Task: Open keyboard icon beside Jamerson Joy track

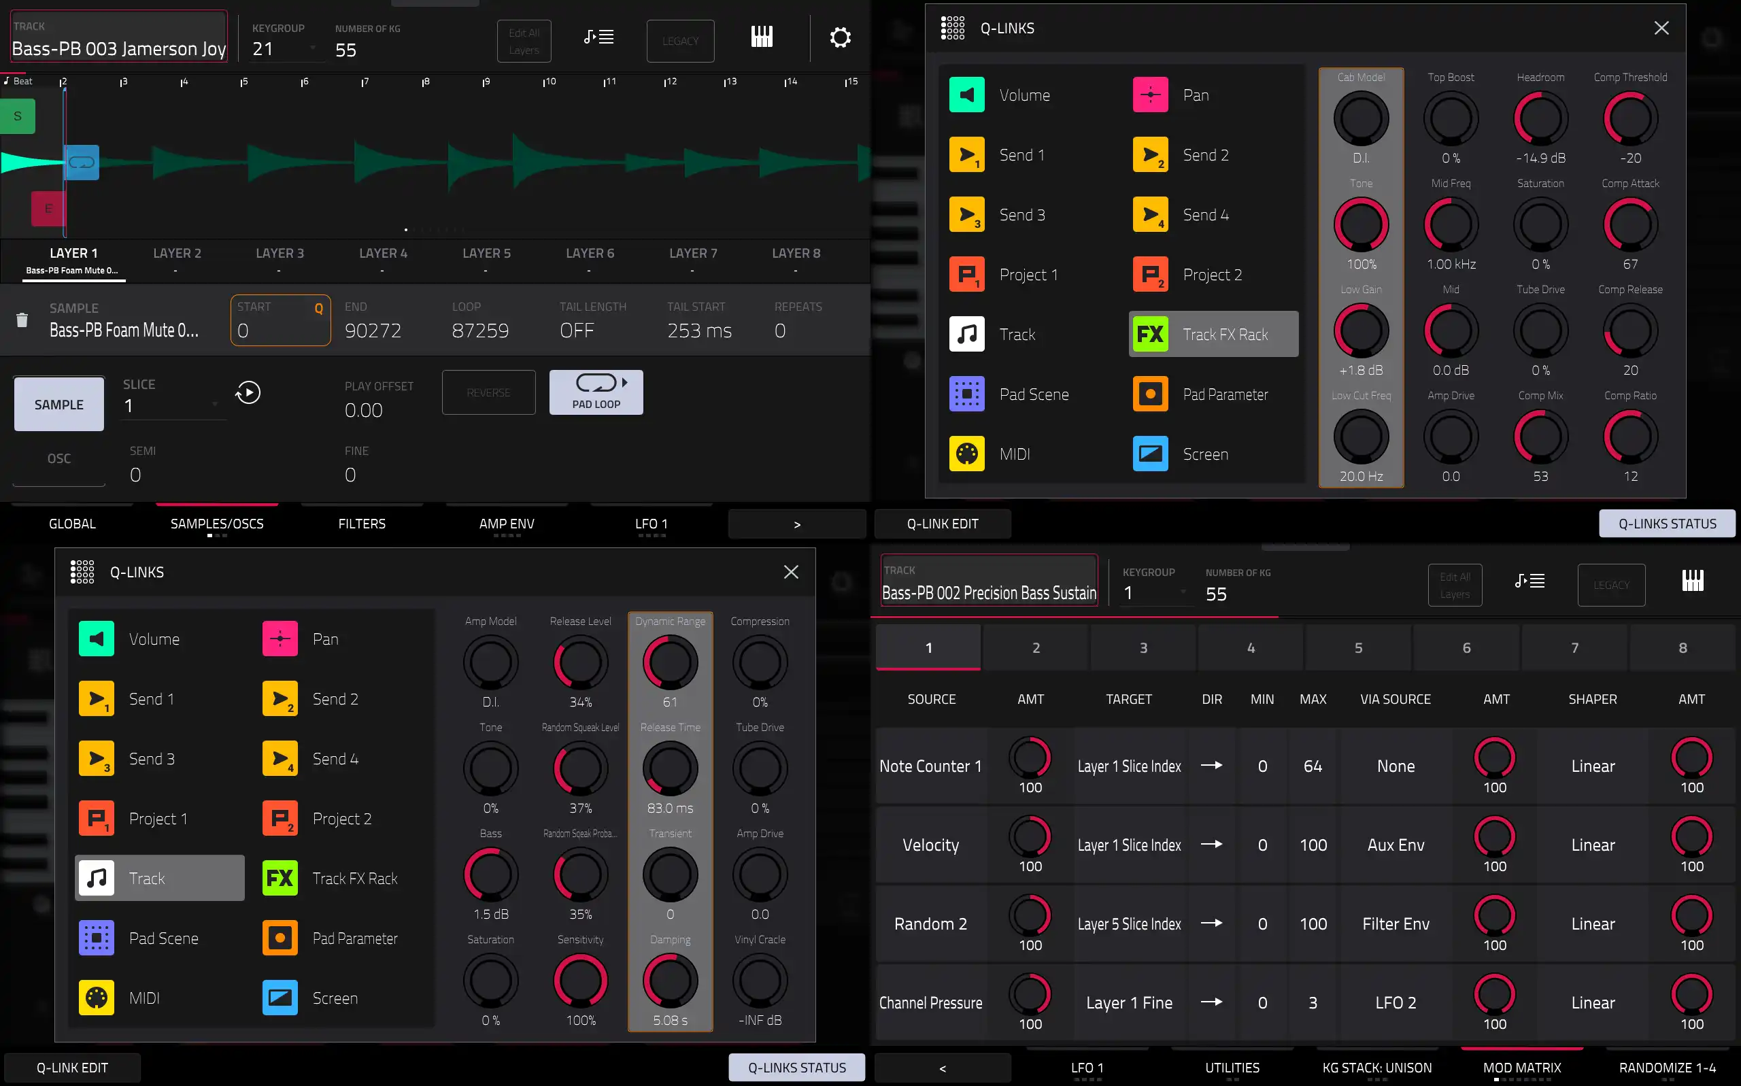Action: click(x=761, y=37)
